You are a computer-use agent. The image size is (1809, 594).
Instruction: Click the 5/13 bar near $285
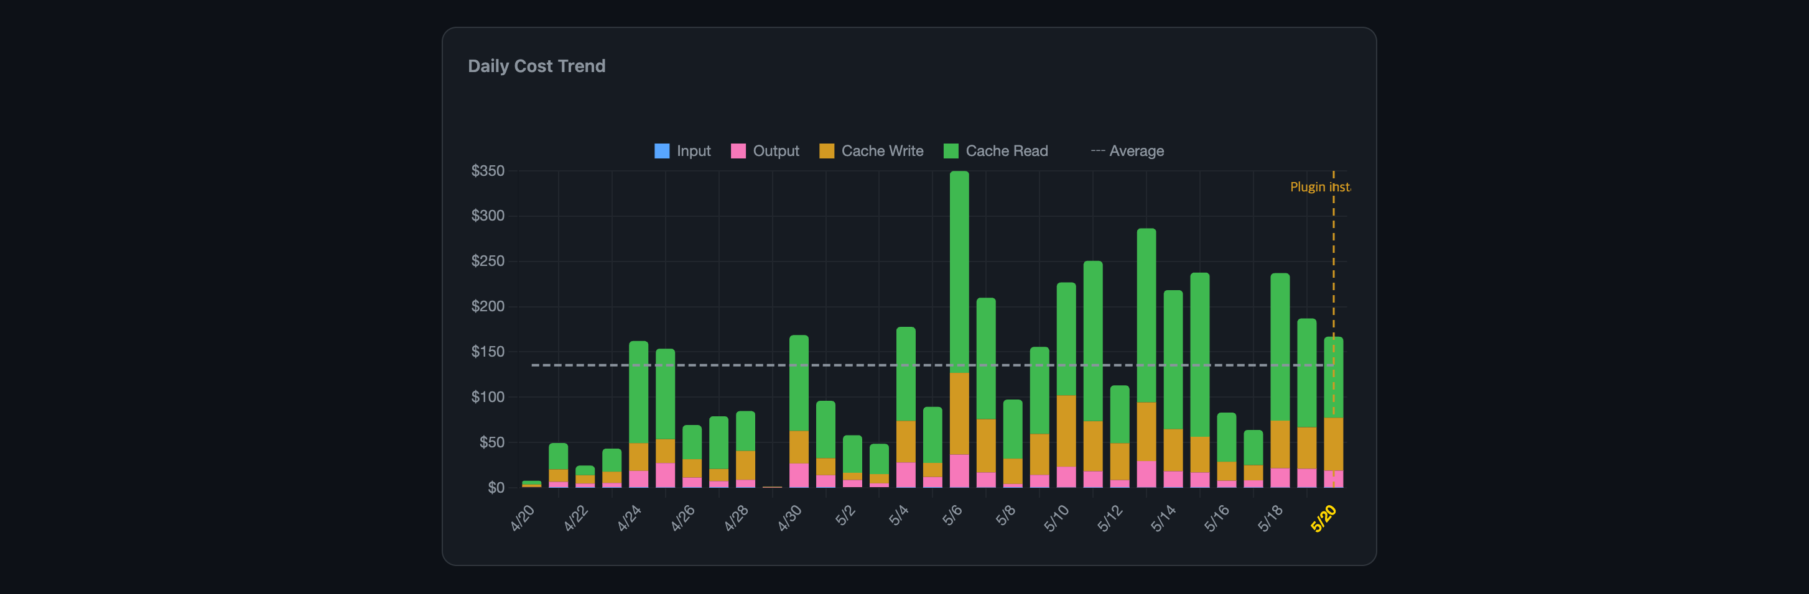[1146, 358]
